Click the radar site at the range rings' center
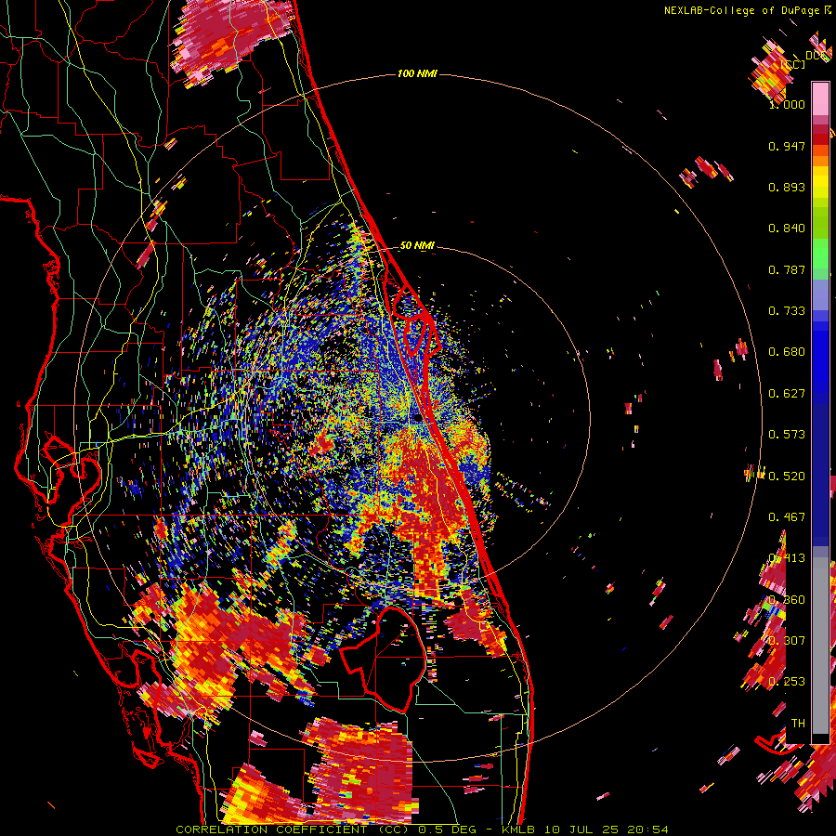 416,418
